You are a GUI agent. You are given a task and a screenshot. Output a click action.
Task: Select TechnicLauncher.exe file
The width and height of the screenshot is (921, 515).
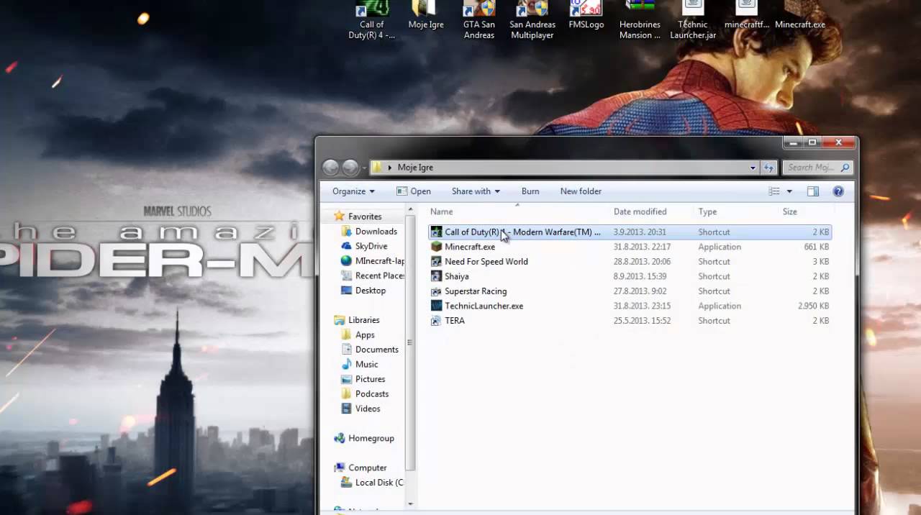tap(630, 306)
